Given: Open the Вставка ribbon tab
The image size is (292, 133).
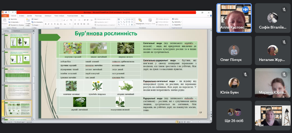Looking at the screenshot, I should 22,16.
